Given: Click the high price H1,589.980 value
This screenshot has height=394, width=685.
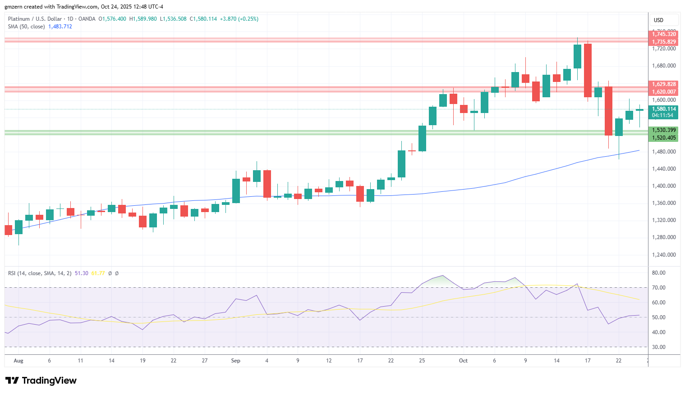Looking at the screenshot, I should tap(143, 19).
